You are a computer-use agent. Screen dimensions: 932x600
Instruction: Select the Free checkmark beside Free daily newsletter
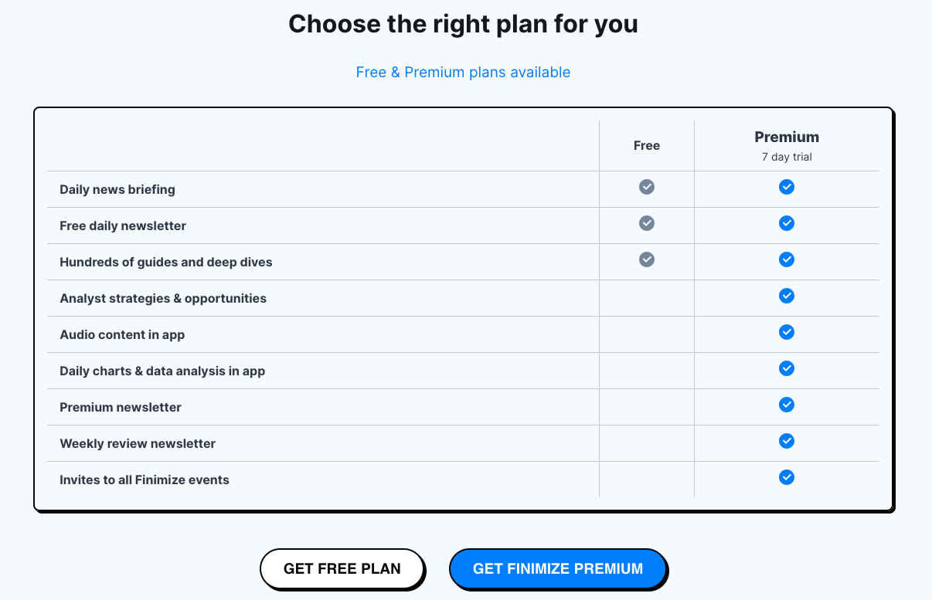pyautogui.click(x=646, y=223)
